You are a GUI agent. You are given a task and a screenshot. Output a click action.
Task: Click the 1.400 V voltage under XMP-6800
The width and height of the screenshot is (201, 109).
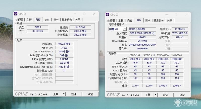point(177,86)
